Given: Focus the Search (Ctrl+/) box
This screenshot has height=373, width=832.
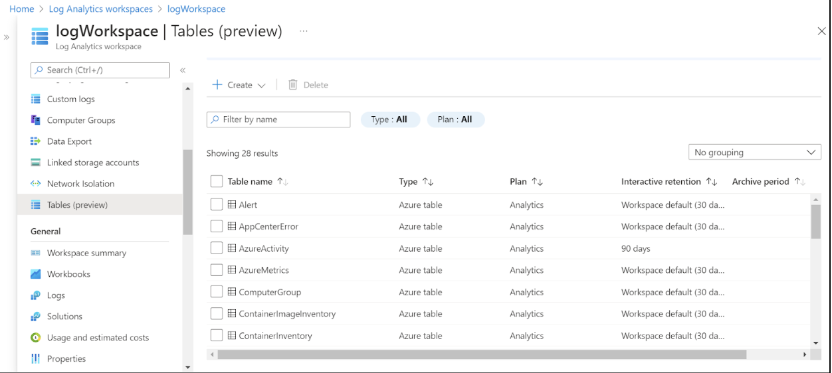Looking at the screenshot, I should click(100, 70).
